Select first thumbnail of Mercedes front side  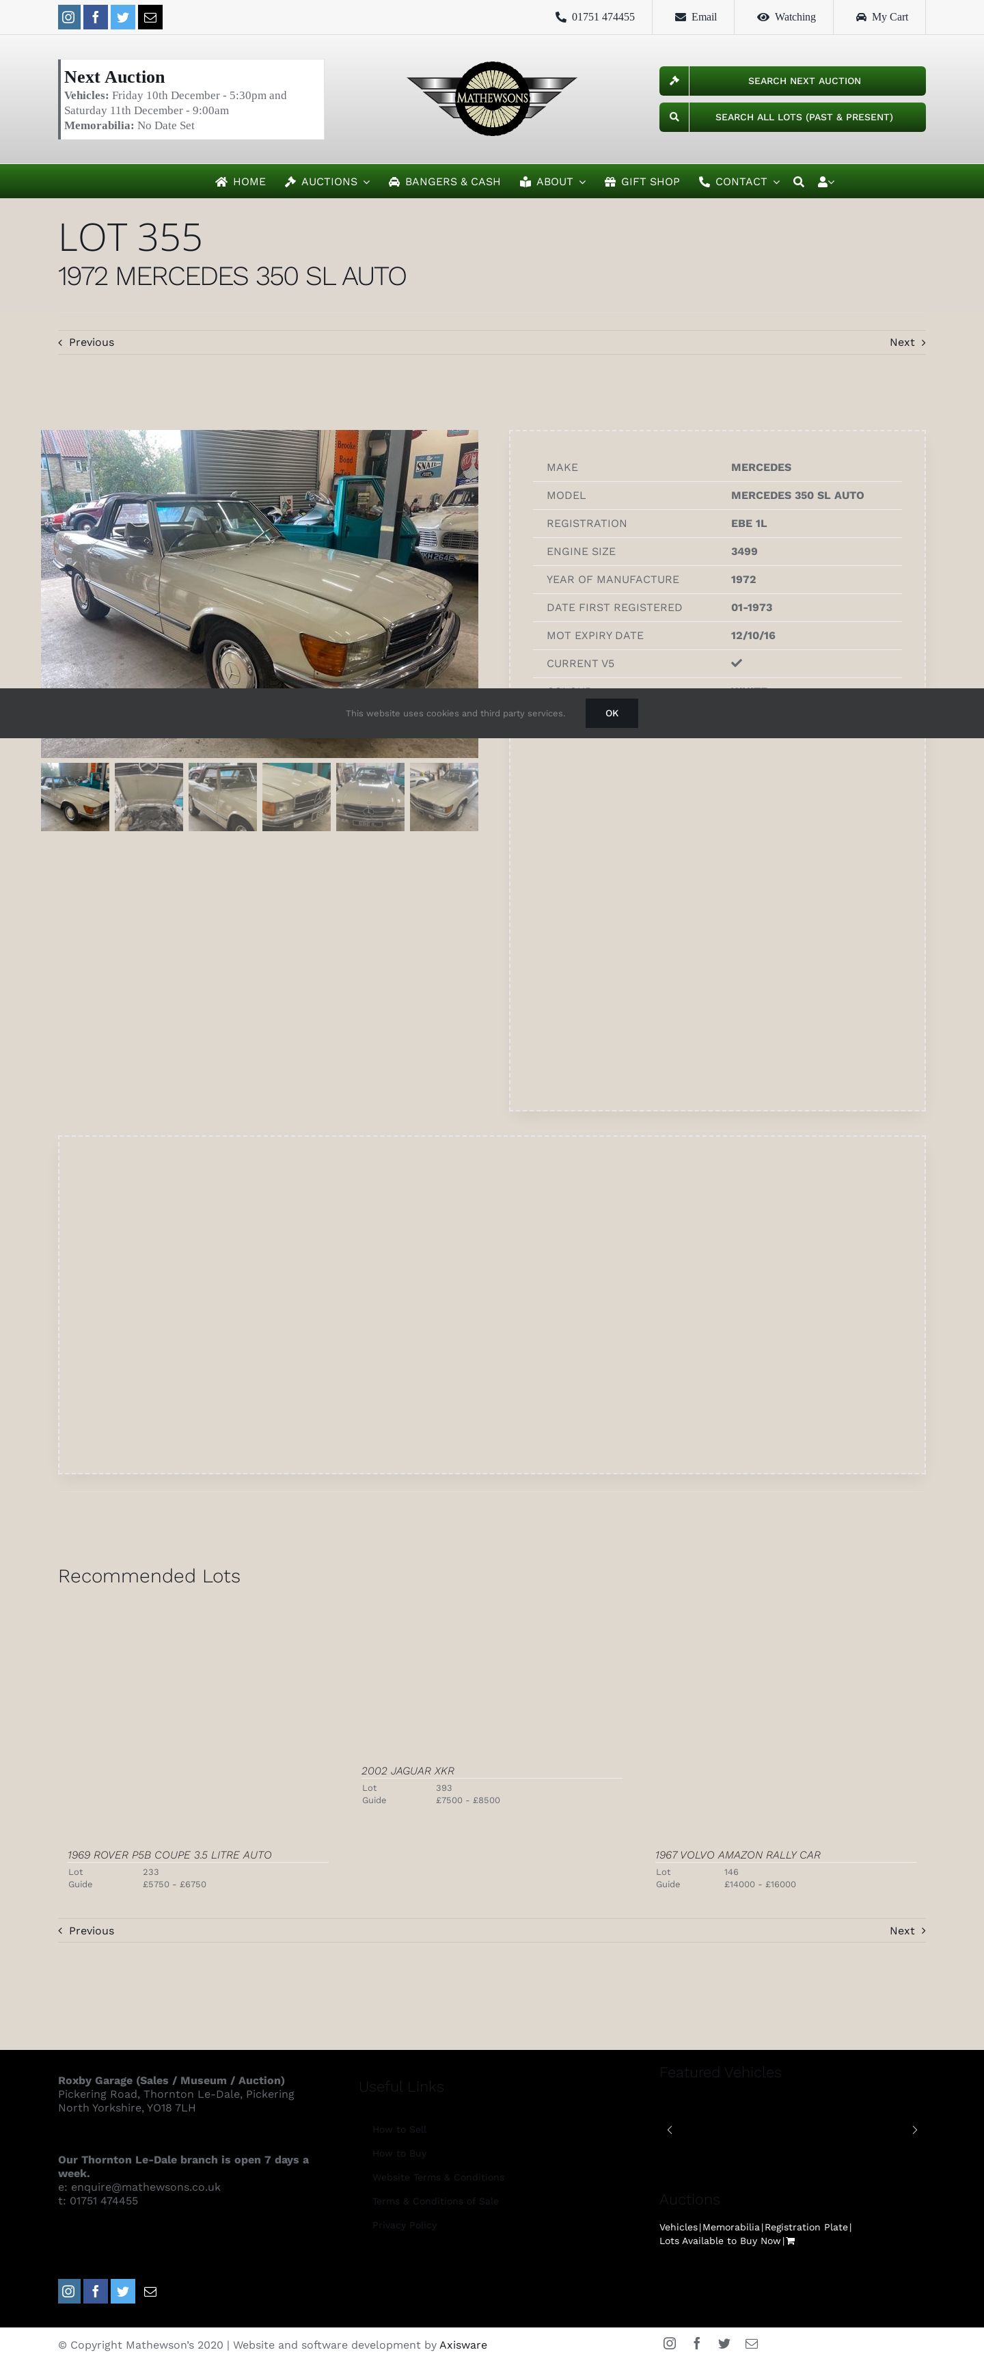pyautogui.click(x=75, y=797)
